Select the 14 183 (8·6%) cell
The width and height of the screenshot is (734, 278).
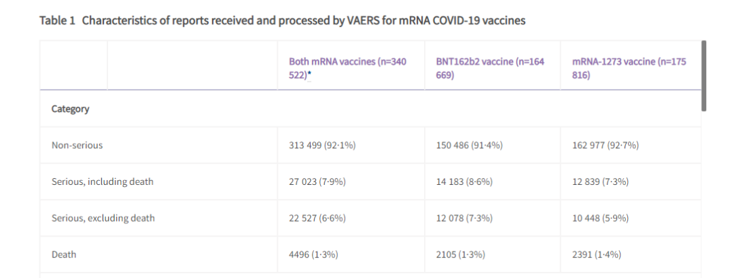pos(464,181)
